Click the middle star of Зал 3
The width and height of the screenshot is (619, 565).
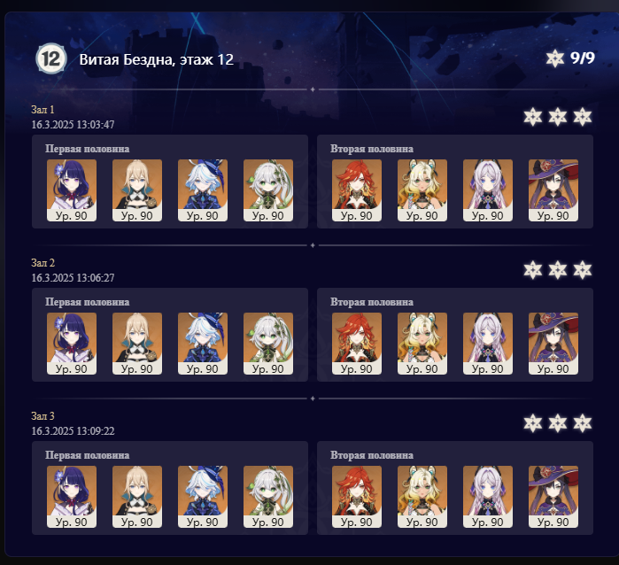(557, 423)
